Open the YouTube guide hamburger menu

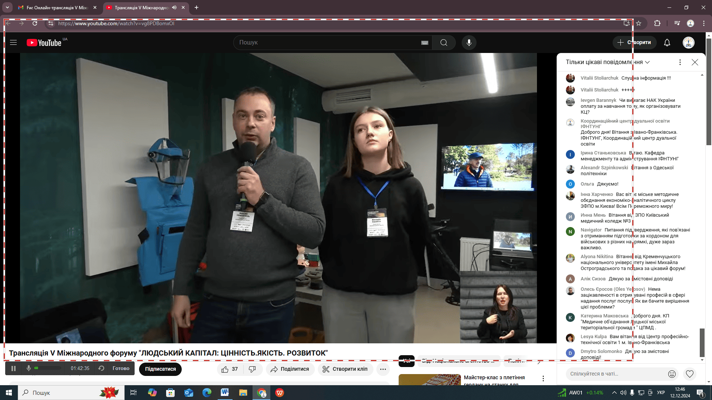(13, 43)
